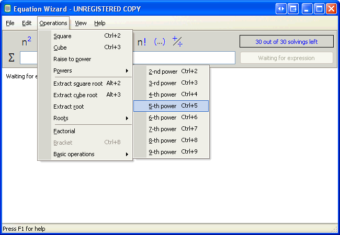Maximize the Equation Wizard window
340x235 pixels.
tap(319, 9)
